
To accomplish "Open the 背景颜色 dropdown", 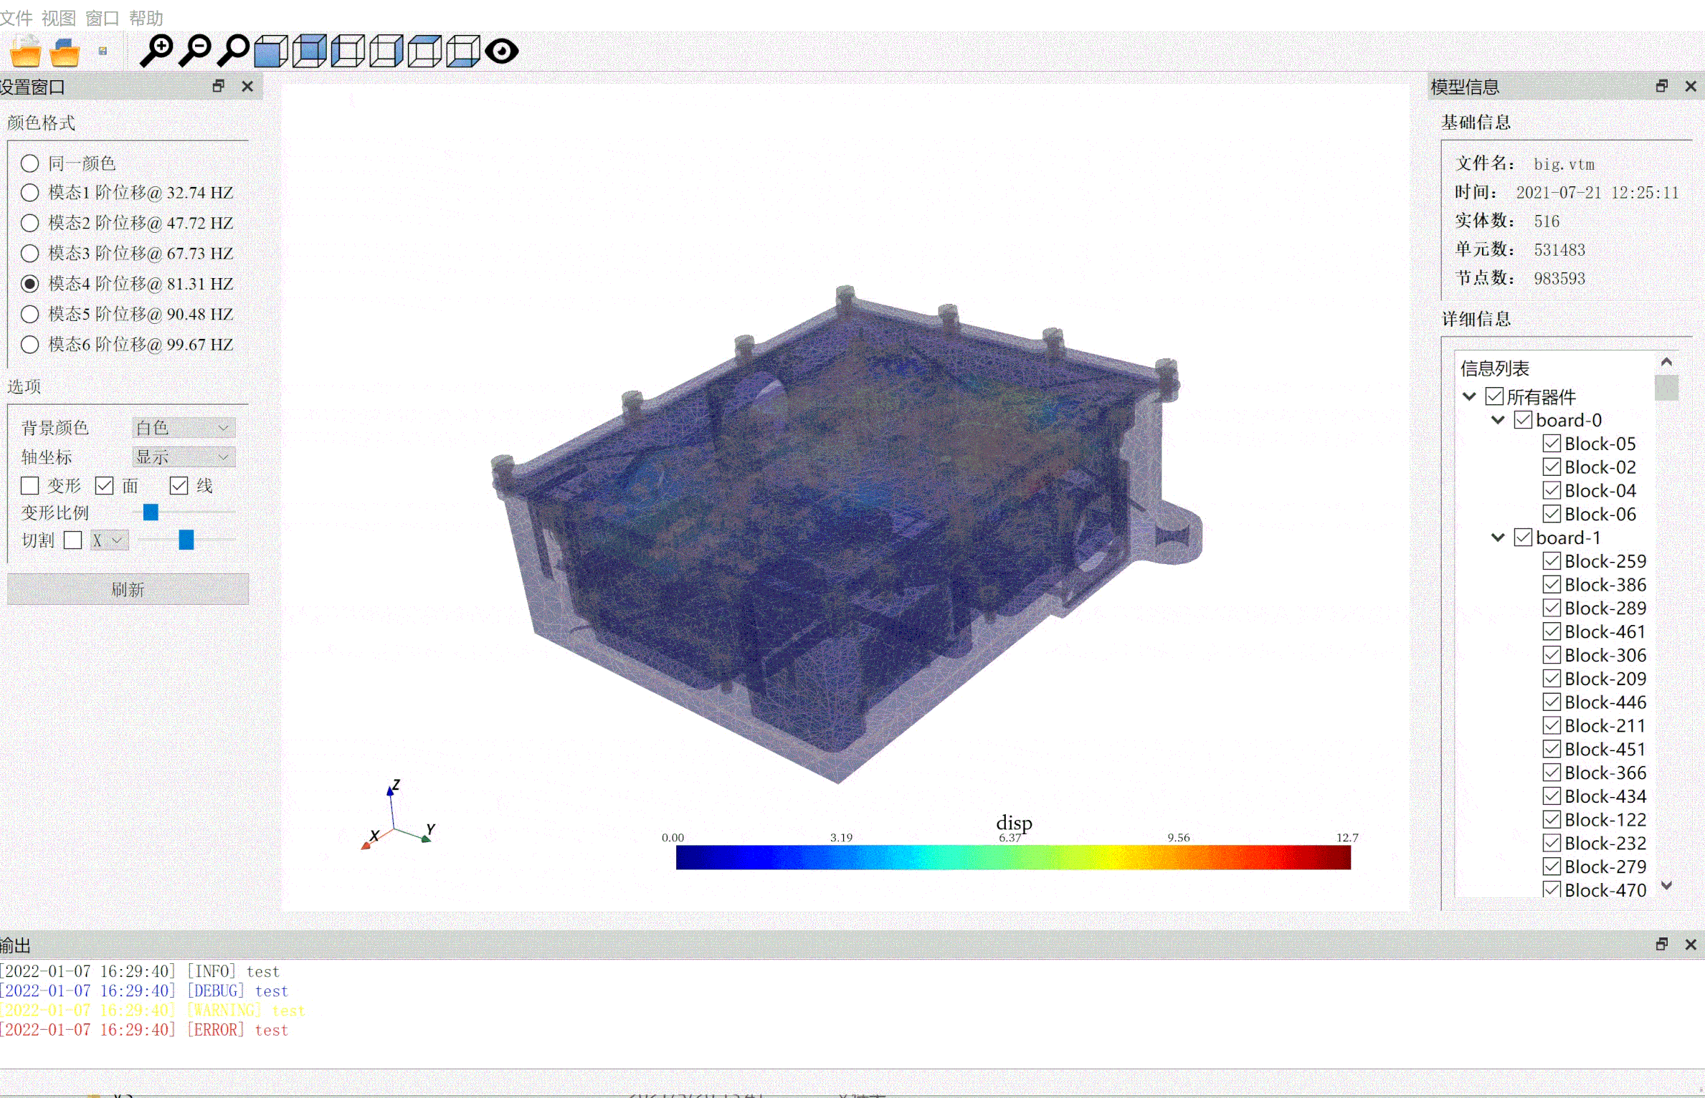I will [184, 428].
